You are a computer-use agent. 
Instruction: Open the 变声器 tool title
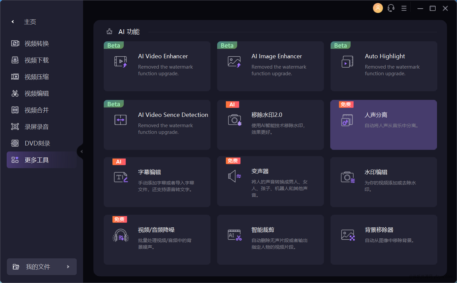(x=260, y=171)
